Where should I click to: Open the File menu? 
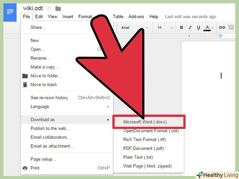click(x=27, y=17)
